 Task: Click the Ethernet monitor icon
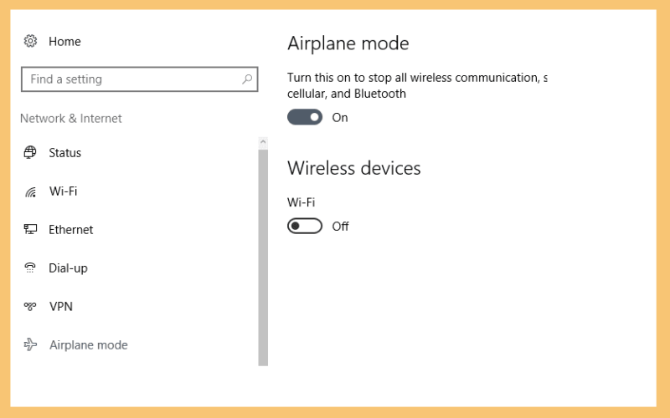click(x=30, y=229)
